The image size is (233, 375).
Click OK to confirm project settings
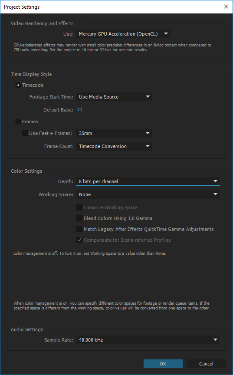point(163,364)
